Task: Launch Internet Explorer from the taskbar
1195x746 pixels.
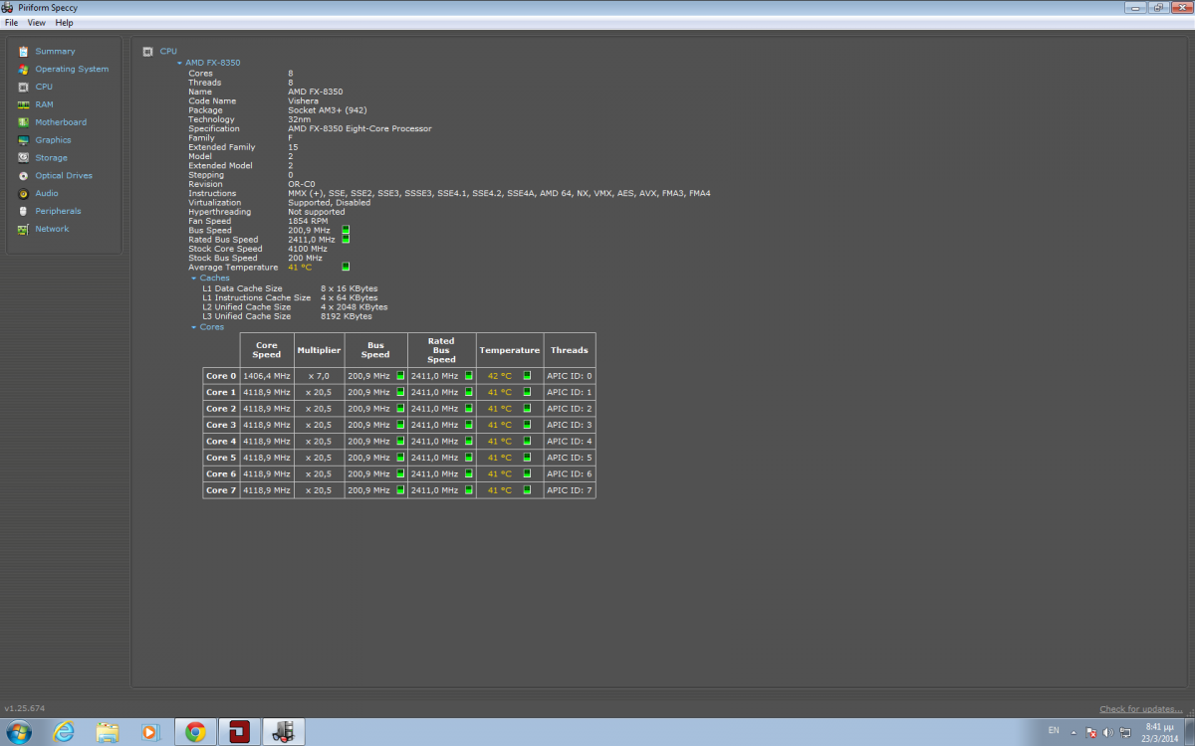Action: click(x=65, y=732)
